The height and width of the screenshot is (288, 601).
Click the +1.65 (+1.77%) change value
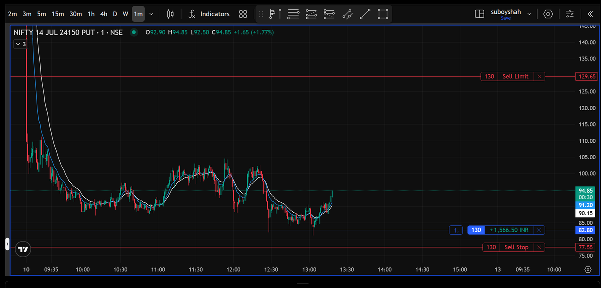click(x=255, y=33)
